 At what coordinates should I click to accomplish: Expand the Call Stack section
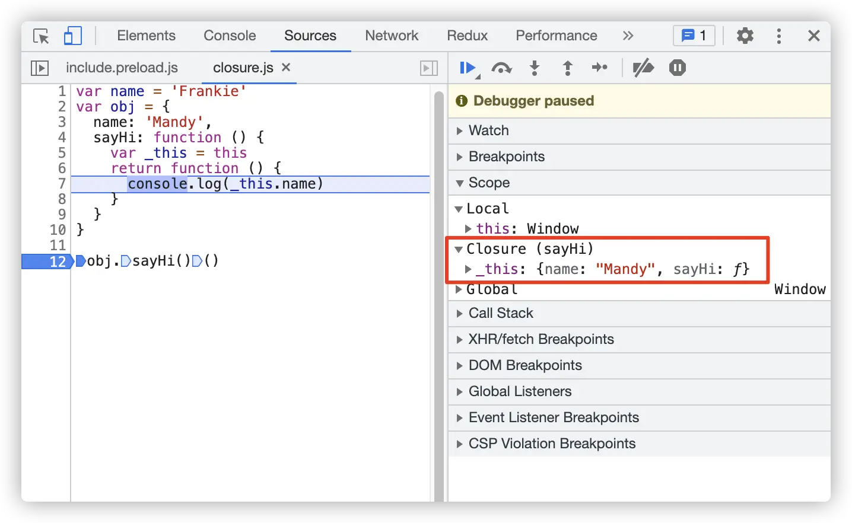coord(640,313)
